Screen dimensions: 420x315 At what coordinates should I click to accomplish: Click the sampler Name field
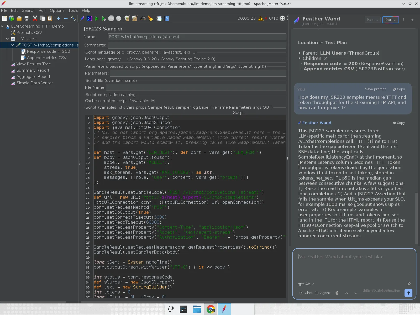point(197,37)
